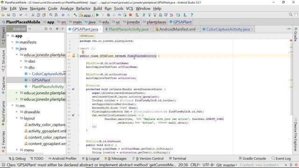The width and height of the screenshot is (299, 168).
Task: Click the Scroll from Source target icon
Action: click(x=46, y=29)
